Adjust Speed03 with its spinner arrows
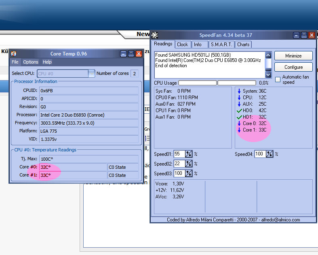Viewport: 318px width, 255px height. click(189, 173)
